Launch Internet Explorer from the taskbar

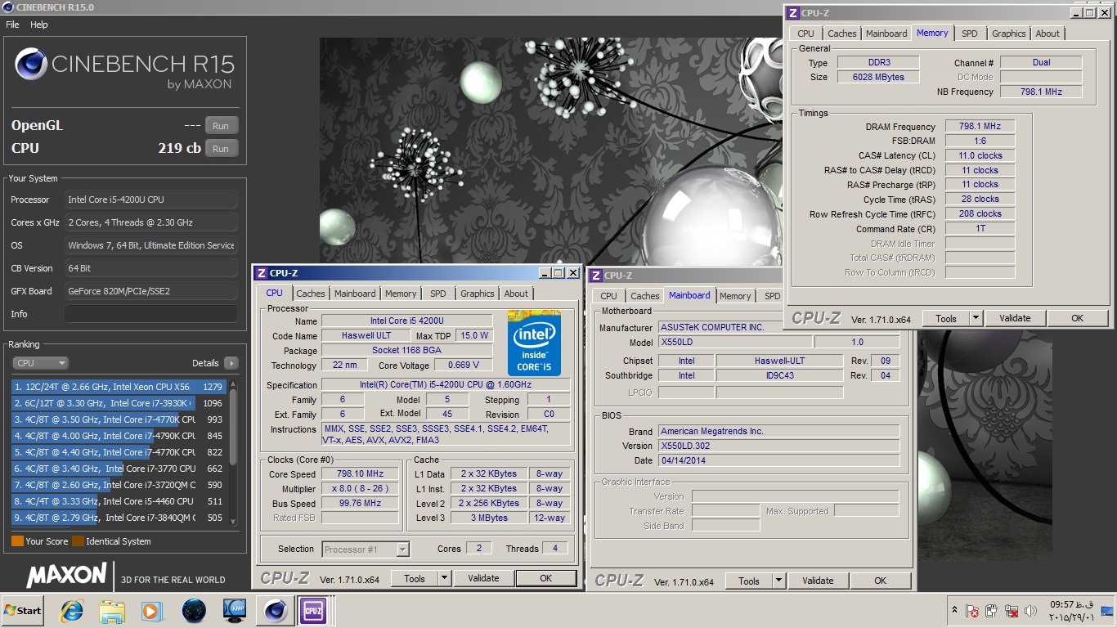pos(72,611)
